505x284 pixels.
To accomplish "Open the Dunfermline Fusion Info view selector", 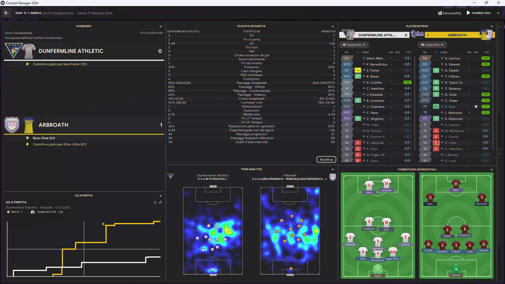I will click(x=354, y=45).
